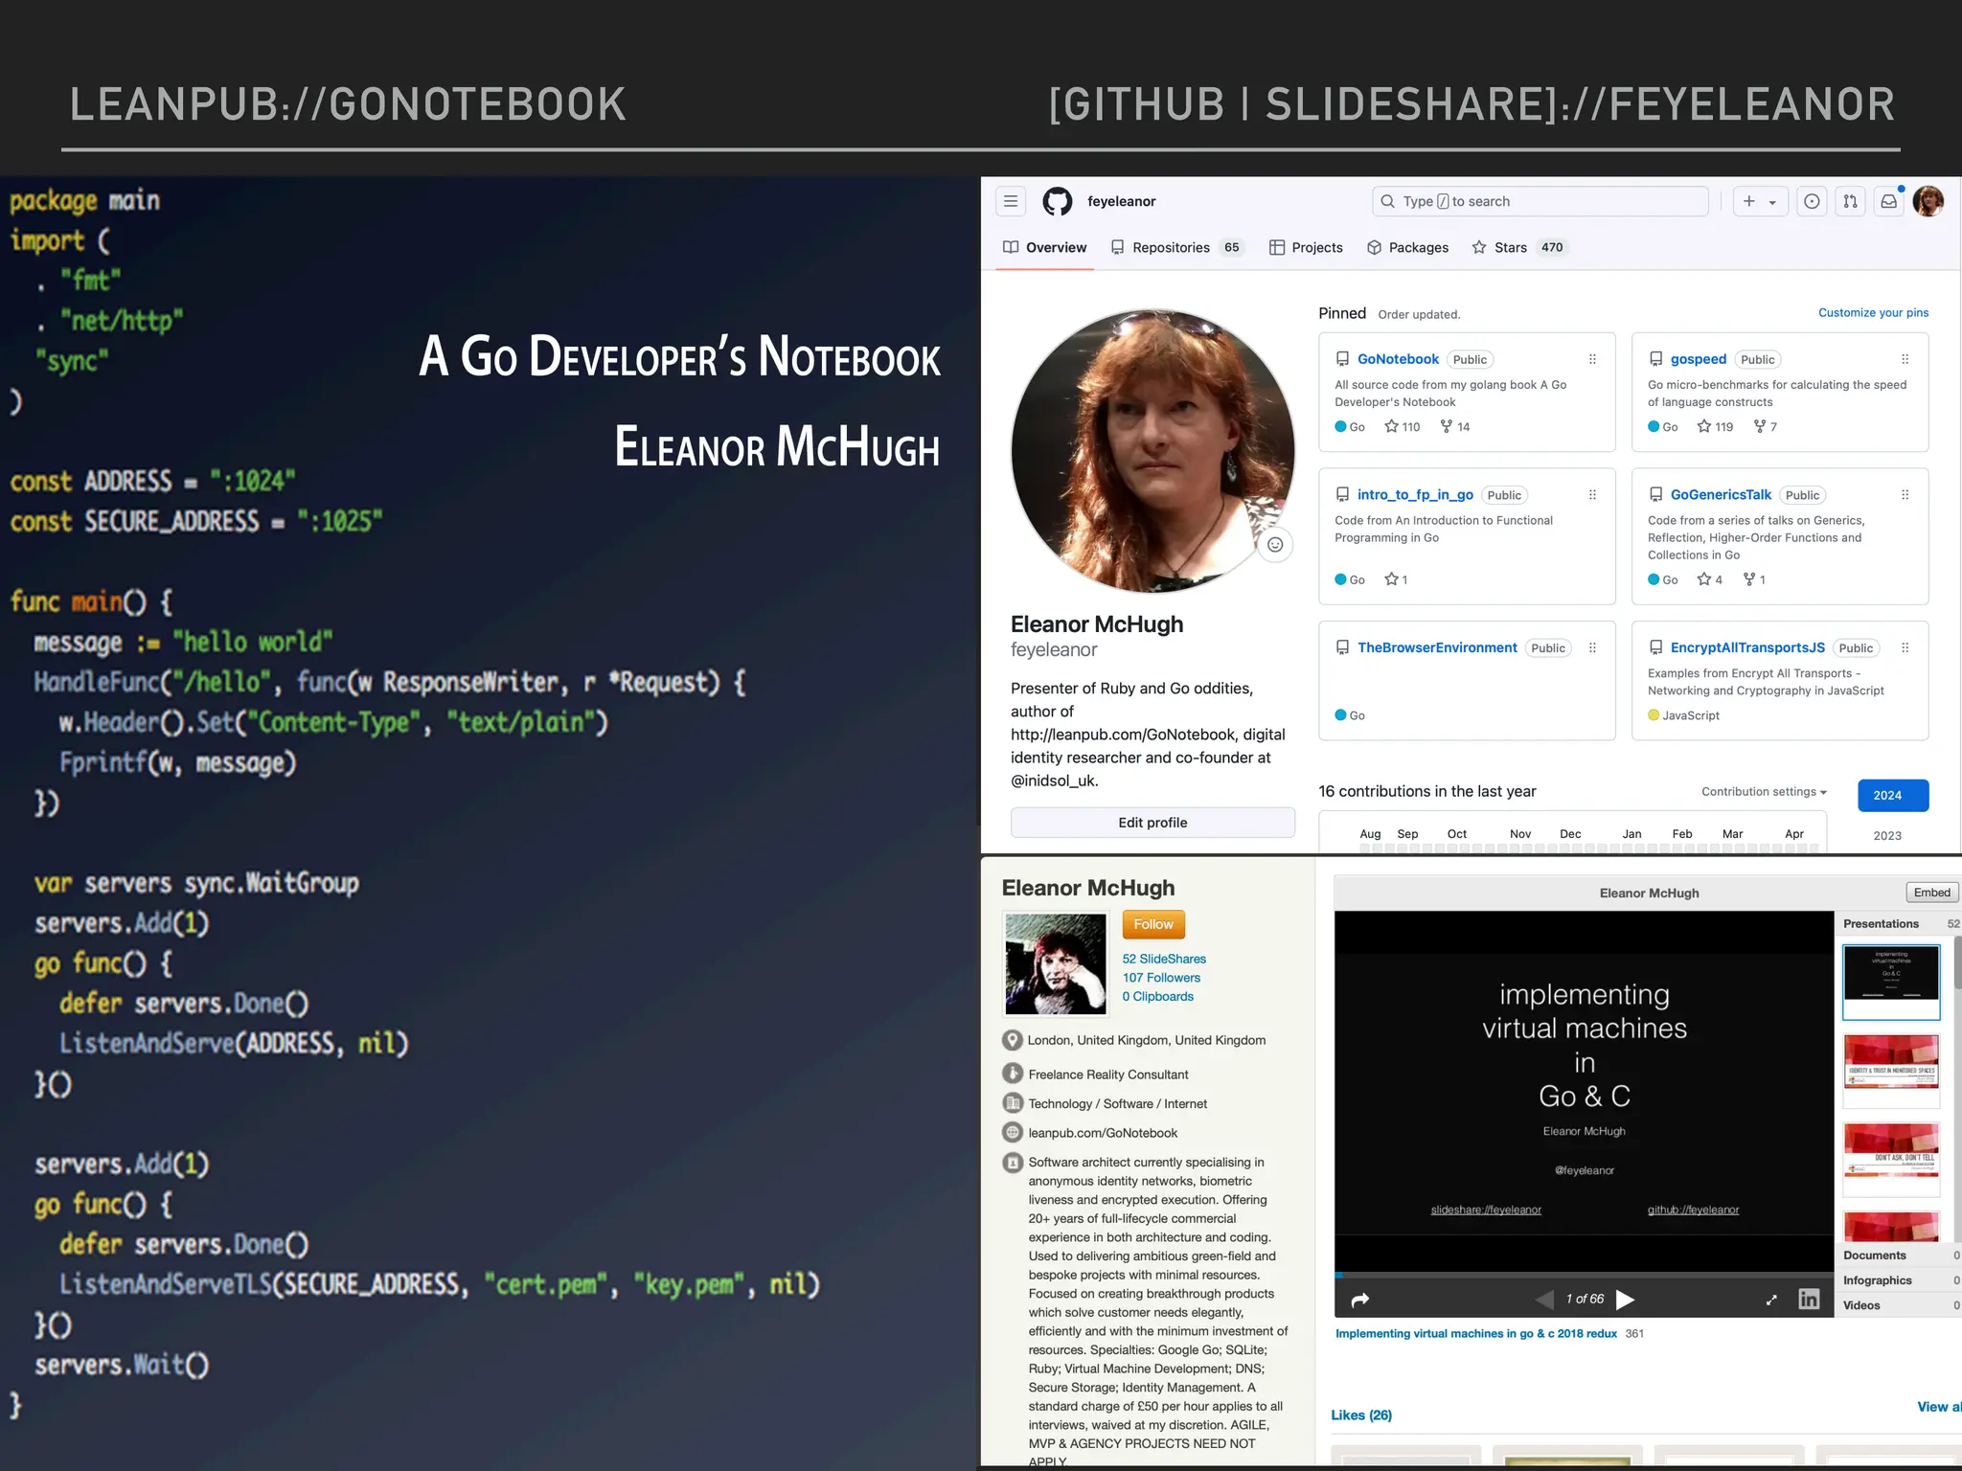
Task: Click the GitHub Octocat logo
Action: click(1058, 201)
